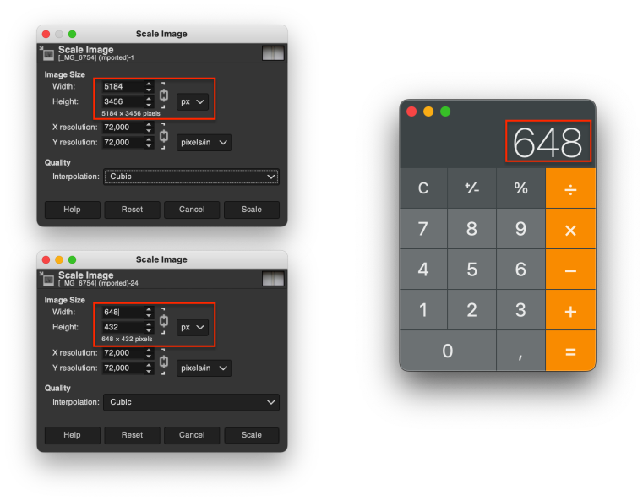Click image preview thumbnail in bottom dialog header
Image resolution: width=643 pixels, height=501 pixels.
click(x=273, y=279)
